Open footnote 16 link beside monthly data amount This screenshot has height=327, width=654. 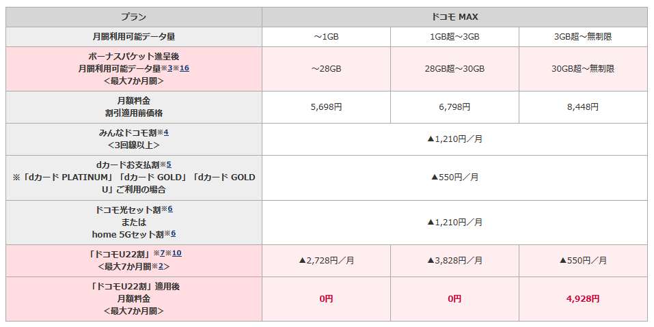point(184,68)
